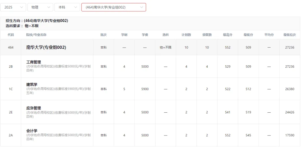Click the 招生方向 heading line
This screenshot has width=301, height=148.
point(37,21)
